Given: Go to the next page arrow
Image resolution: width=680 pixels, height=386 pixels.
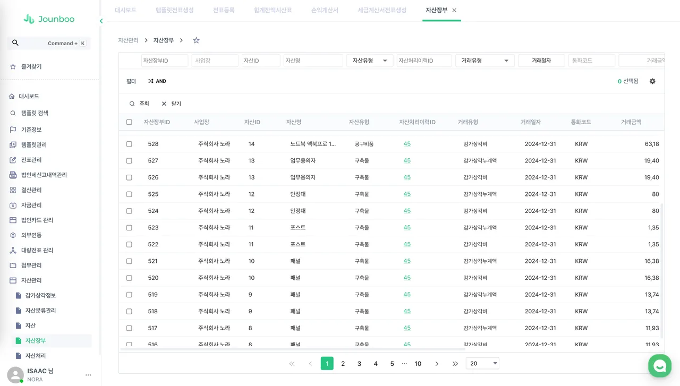Looking at the screenshot, I should tap(437, 364).
